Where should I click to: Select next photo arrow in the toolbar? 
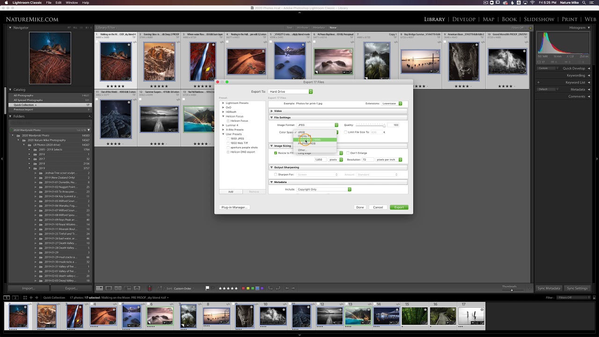coord(293,288)
